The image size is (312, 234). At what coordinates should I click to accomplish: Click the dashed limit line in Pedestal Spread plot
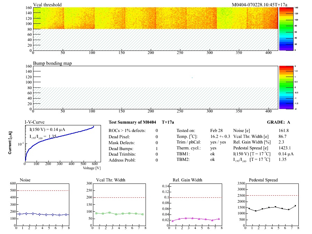272,195
